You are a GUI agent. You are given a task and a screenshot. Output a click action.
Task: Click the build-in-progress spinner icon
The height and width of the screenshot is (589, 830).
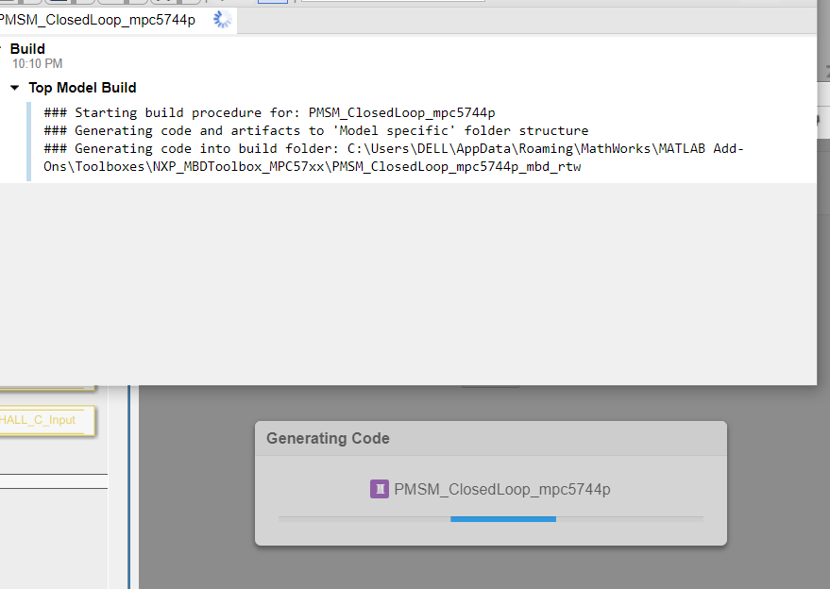point(222,20)
